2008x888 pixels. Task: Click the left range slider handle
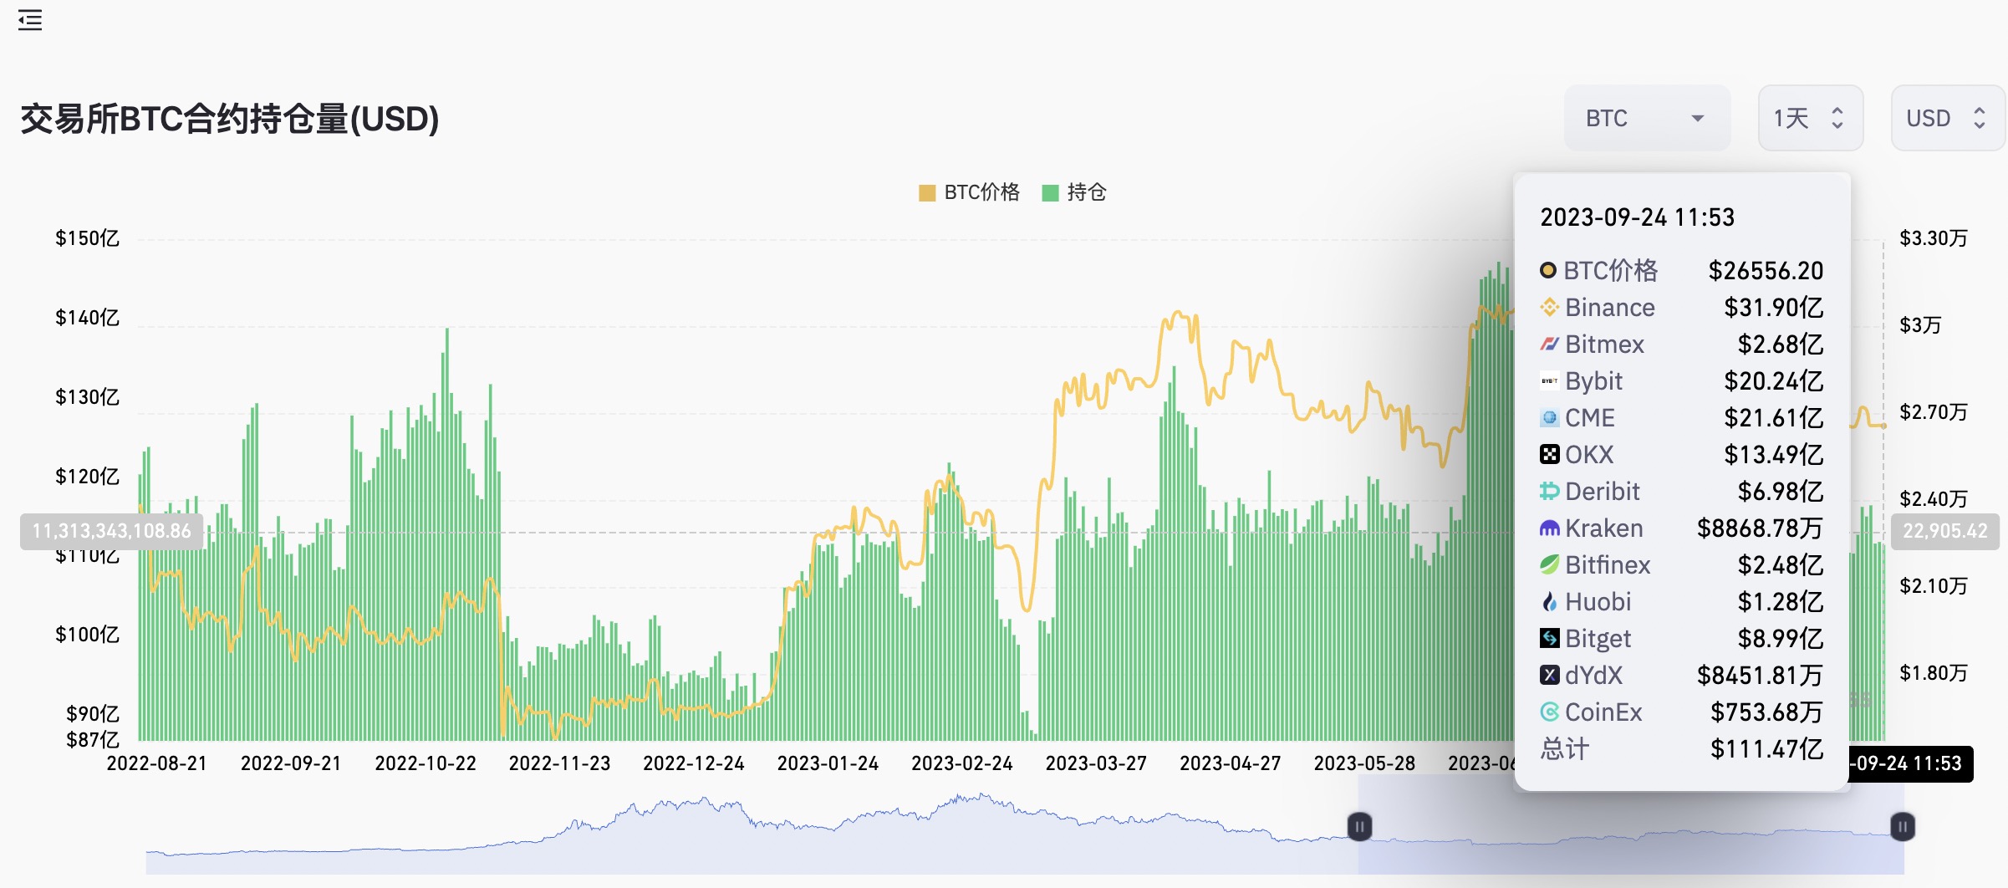(1359, 827)
